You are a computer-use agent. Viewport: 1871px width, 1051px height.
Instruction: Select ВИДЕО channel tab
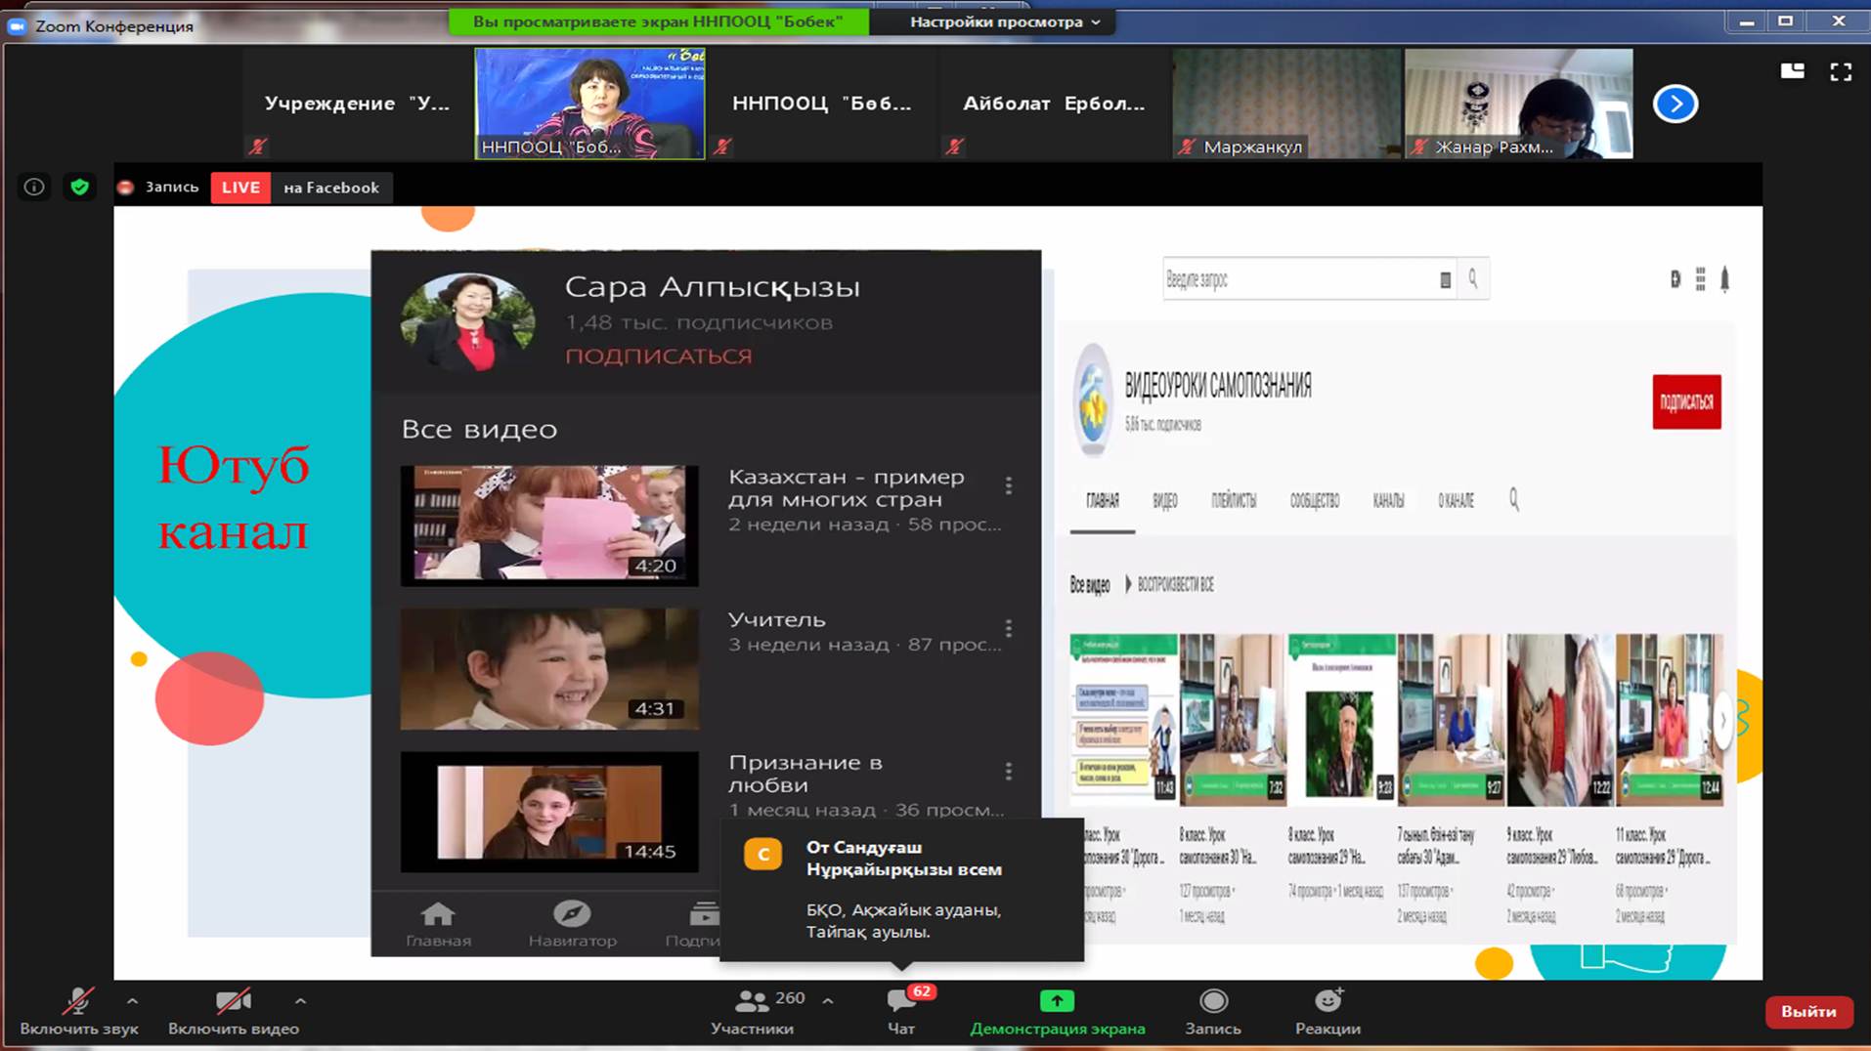click(x=1164, y=501)
